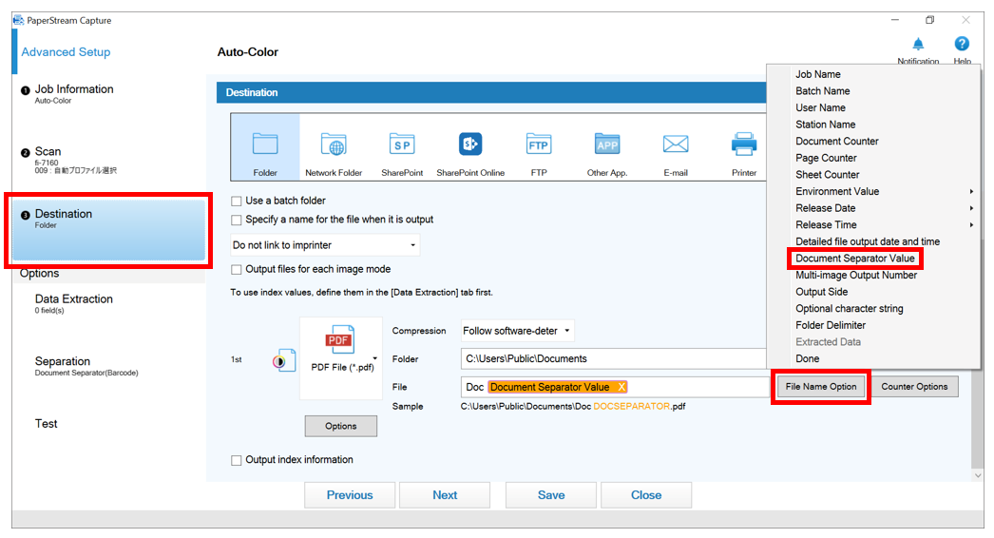The image size is (994, 538).
Task: Open the Compression dropdown
Action: point(517,331)
